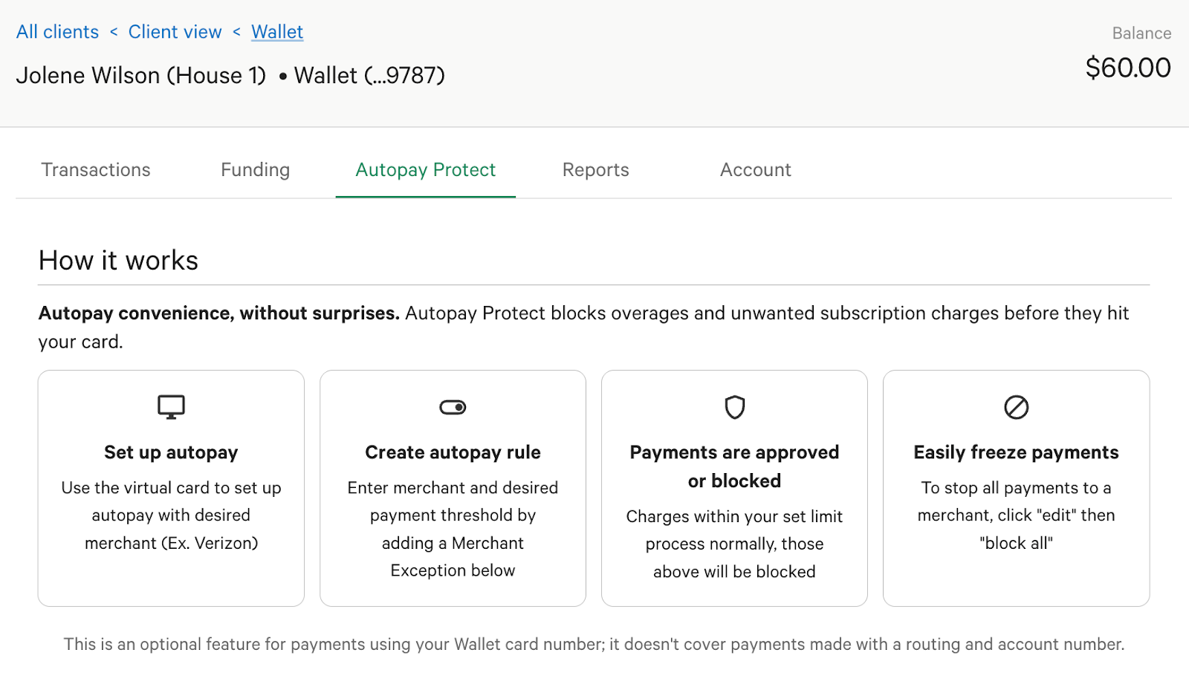Select the Payments are approved or blocked heading
1189x684 pixels.
[x=734, y=466]
